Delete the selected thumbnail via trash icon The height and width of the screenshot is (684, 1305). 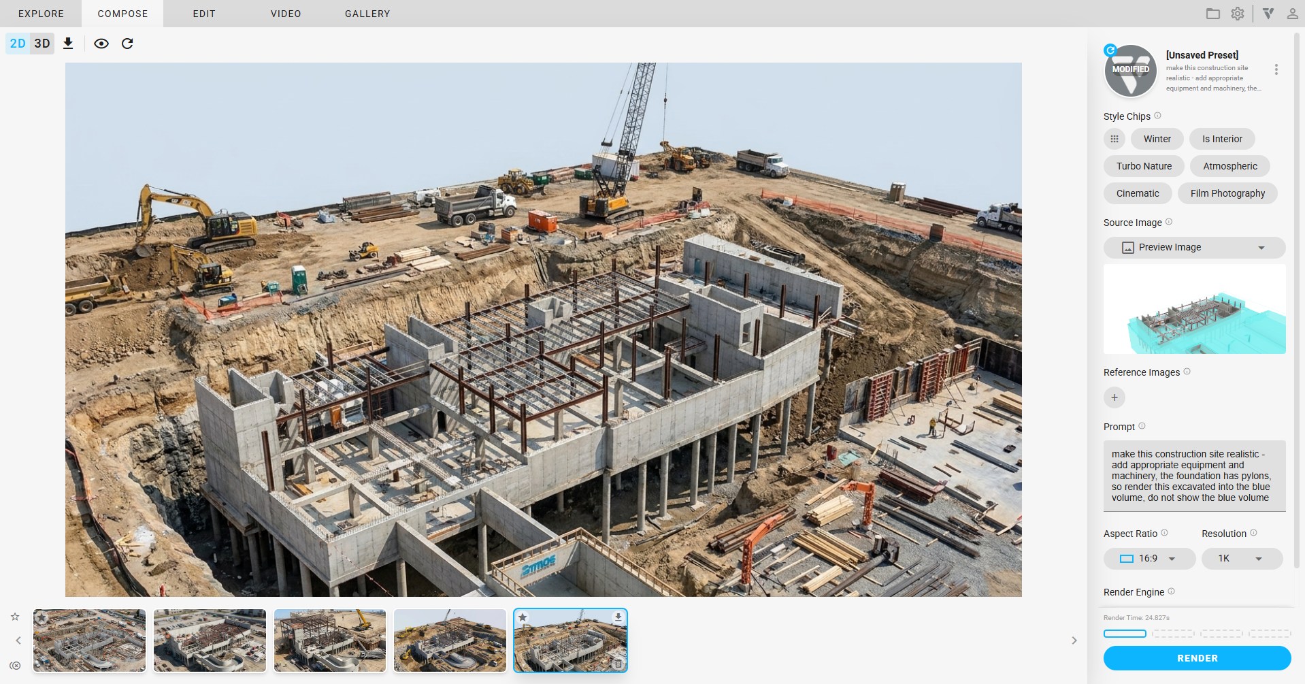tap(618, 664)
